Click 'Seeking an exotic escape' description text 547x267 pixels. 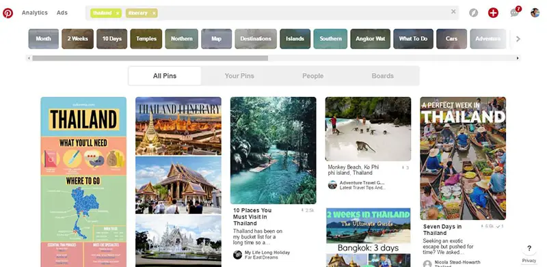[448, 247]
